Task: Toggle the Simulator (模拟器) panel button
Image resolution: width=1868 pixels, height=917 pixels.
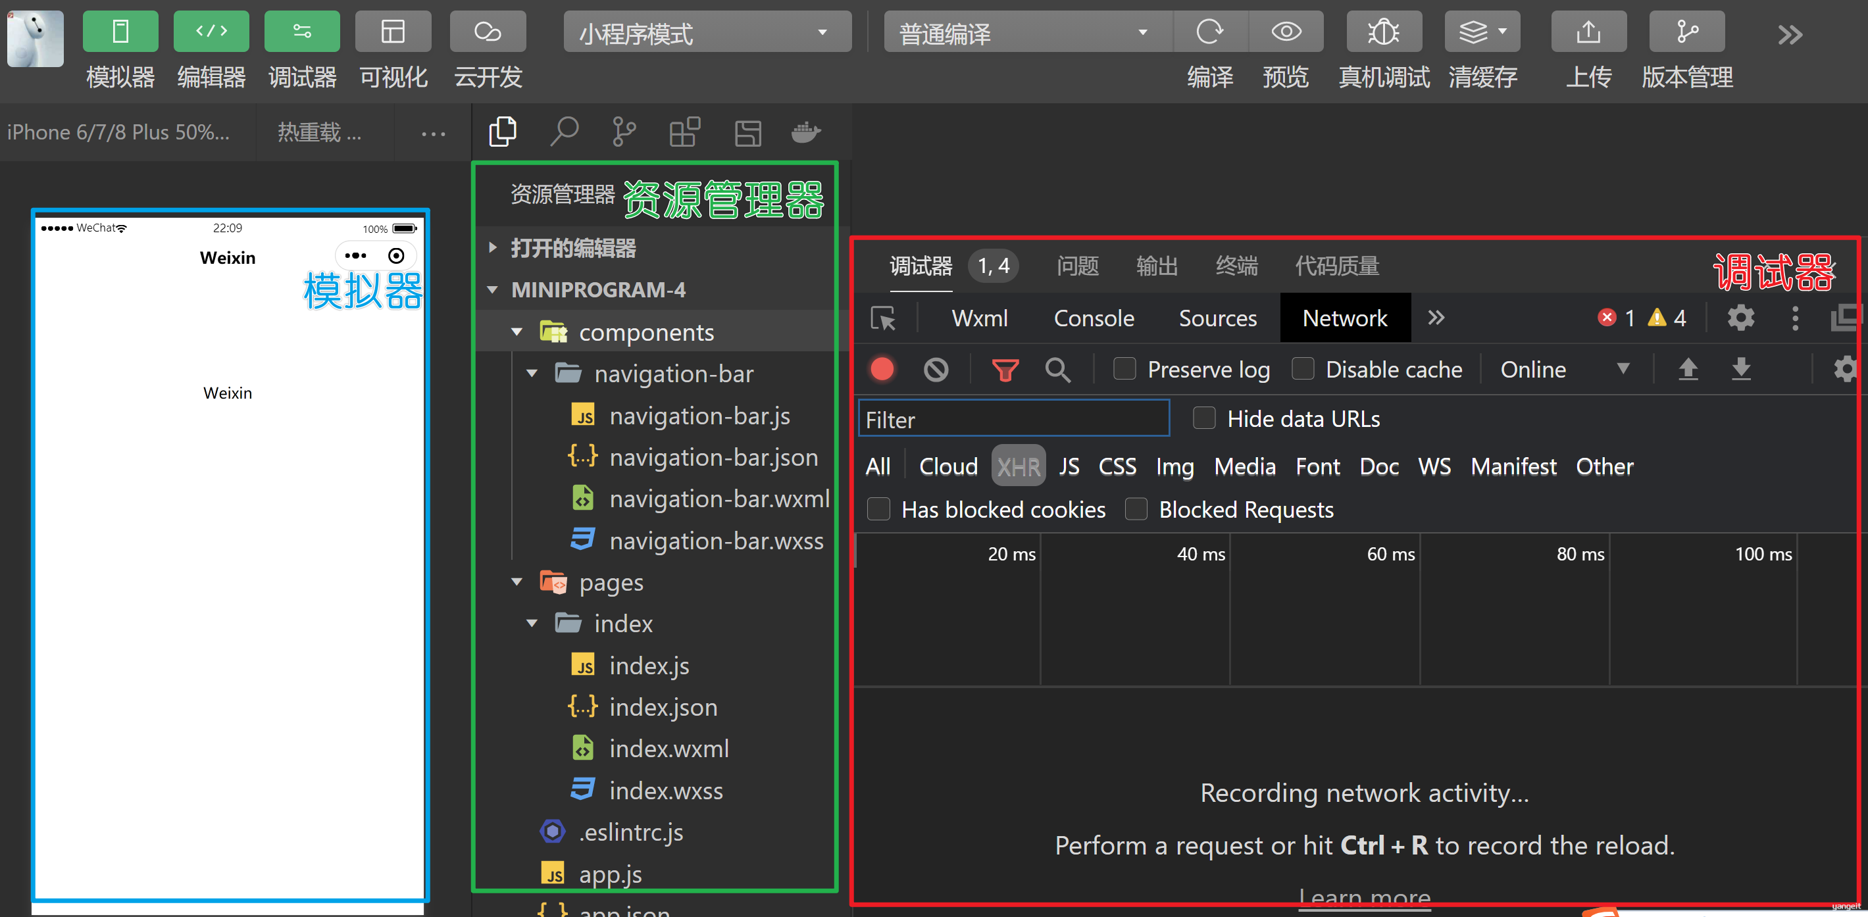Action: click(x=120, y=32)
